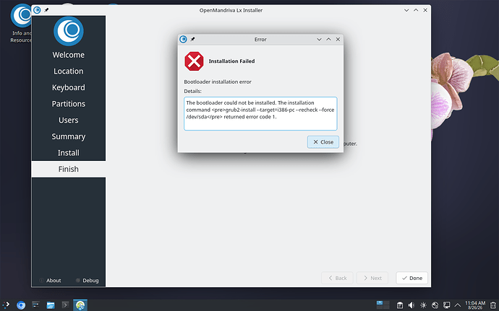
Task: Click the trash icon at taskbar end
Action: (x=493, y=305)
